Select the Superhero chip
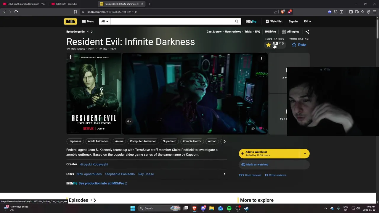 pos(169,141)
